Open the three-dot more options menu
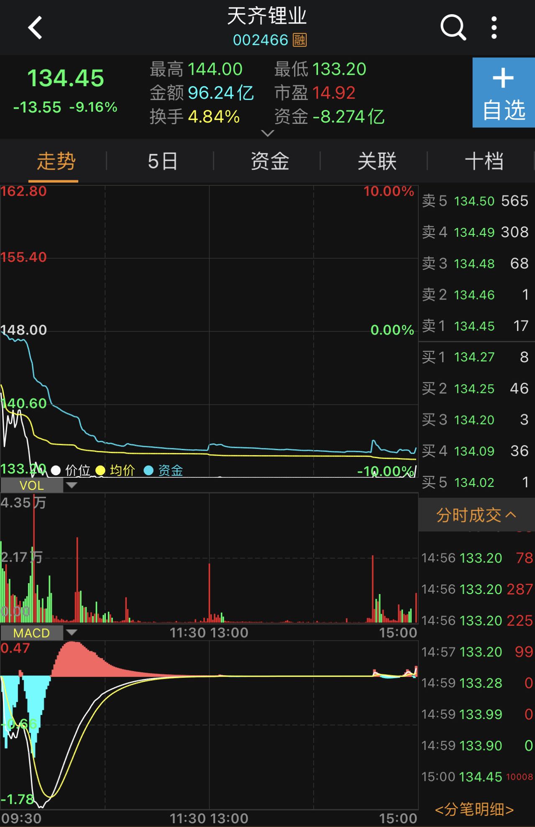This screenshot has width=535, height=827. click(494, 28)
